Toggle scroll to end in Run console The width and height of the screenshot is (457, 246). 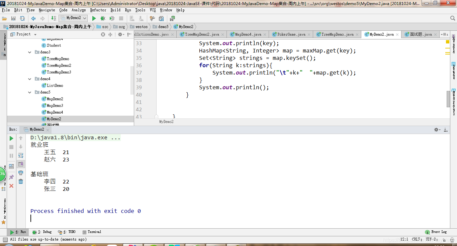[x=21, y=164]
